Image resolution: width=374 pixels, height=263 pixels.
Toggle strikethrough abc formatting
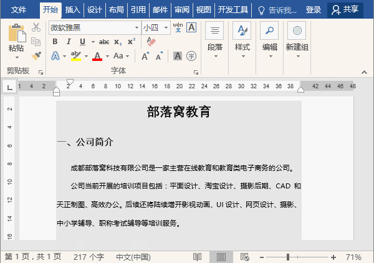point(104,42)
